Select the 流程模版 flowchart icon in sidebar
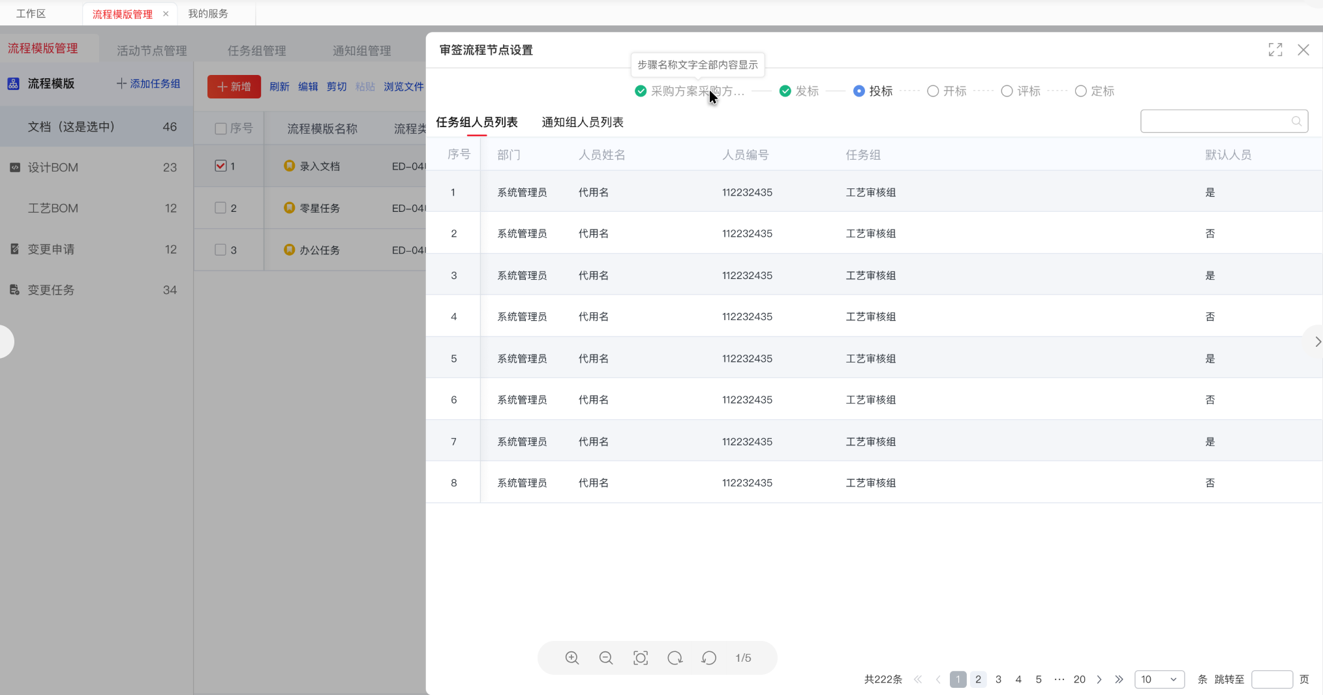Image resolution: width=1323 pixels, height=695 pixels. [14, 83]
